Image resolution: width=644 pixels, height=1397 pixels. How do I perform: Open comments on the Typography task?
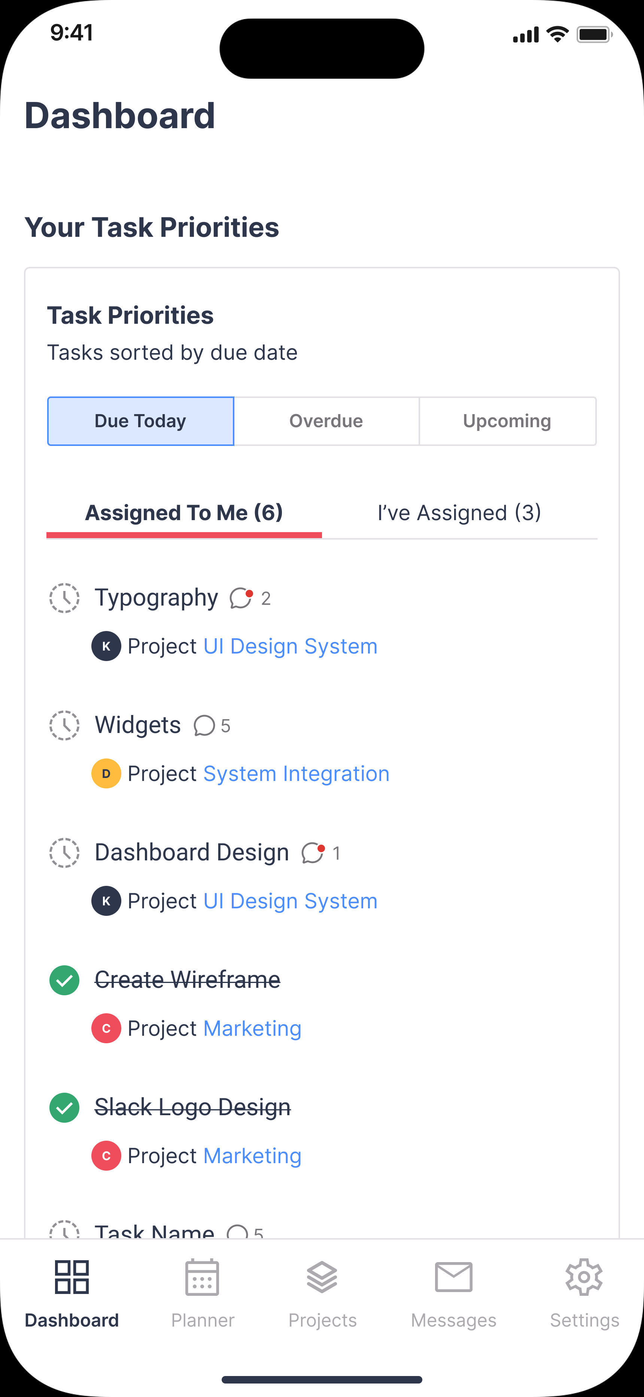[241, 598]
